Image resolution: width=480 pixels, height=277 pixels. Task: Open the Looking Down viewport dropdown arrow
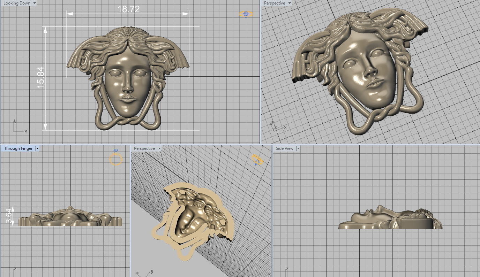tap(34, 3)
